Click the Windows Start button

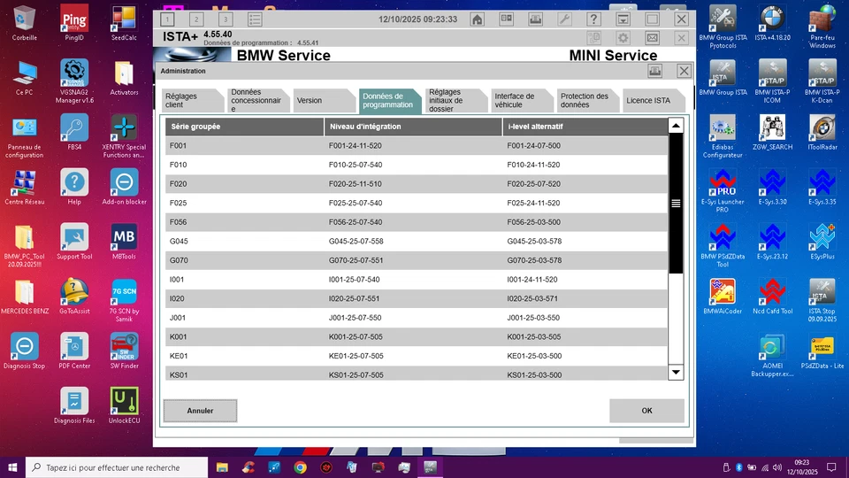coord(12,467)
